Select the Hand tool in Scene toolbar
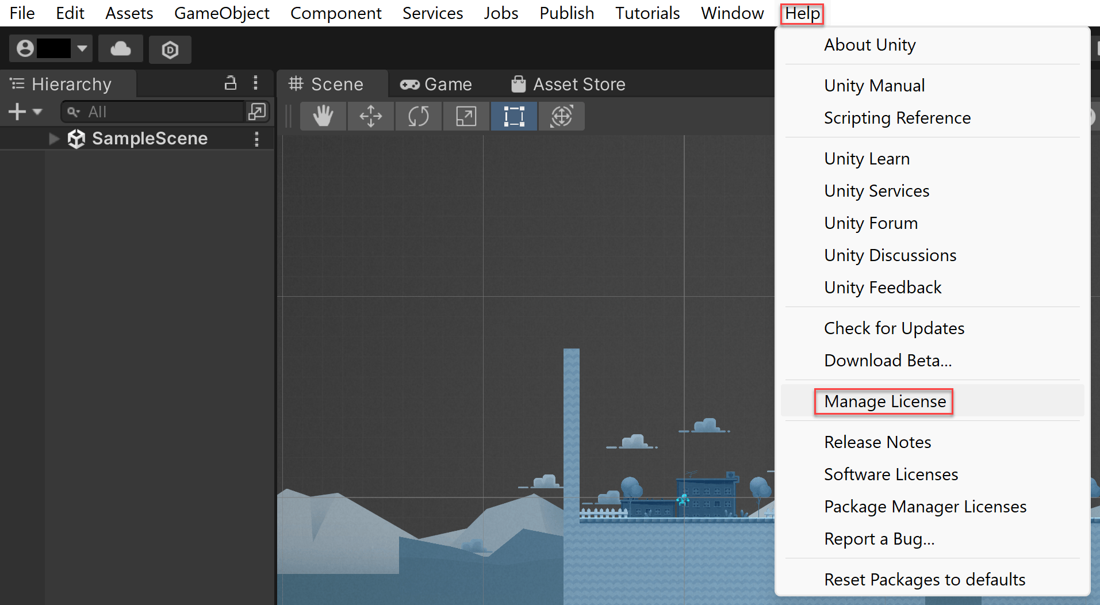Viewport: 1100px width, 605px height. (323, 116)
